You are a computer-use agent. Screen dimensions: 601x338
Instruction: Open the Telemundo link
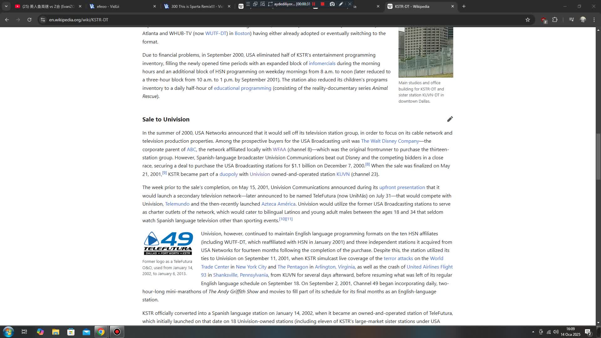tap(177, 204)
